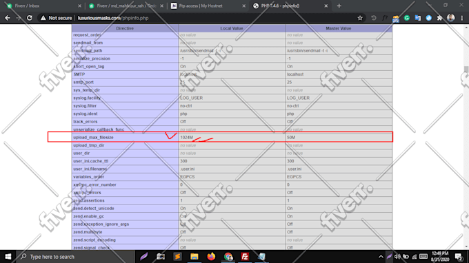Show hidden system tray icons
Screen dimensions: 469x263
[381, 256]
